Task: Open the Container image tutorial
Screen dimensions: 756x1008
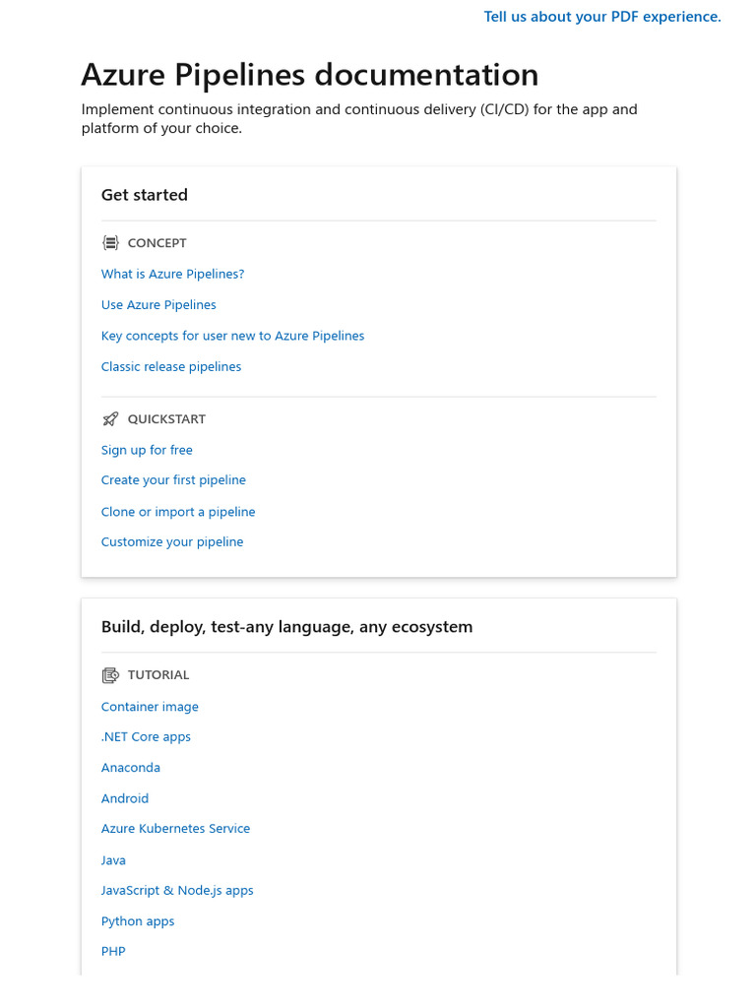Action: [150, 707]
